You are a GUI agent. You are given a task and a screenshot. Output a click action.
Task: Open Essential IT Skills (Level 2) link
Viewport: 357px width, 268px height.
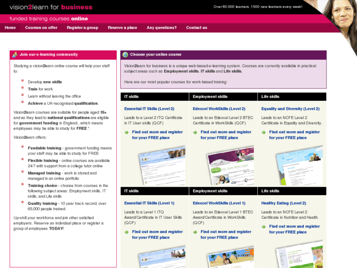click(x=149, y=109)
